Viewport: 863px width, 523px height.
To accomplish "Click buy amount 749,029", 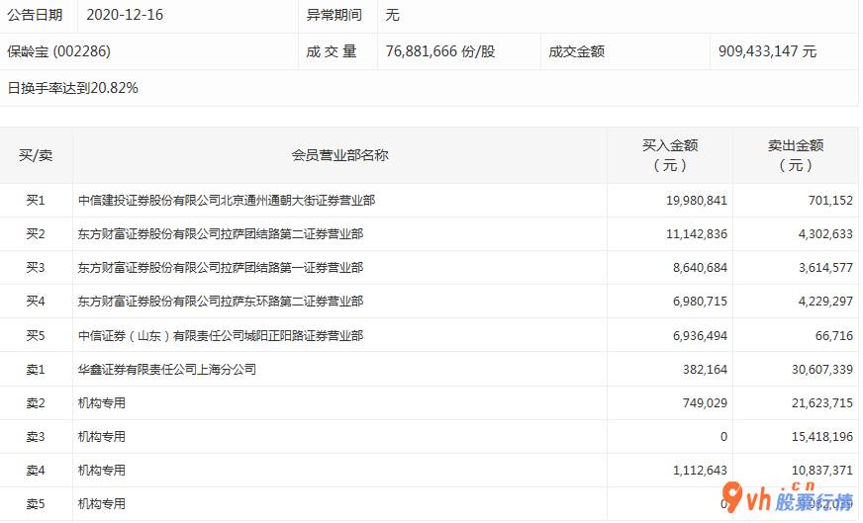I will pos(705,403).
